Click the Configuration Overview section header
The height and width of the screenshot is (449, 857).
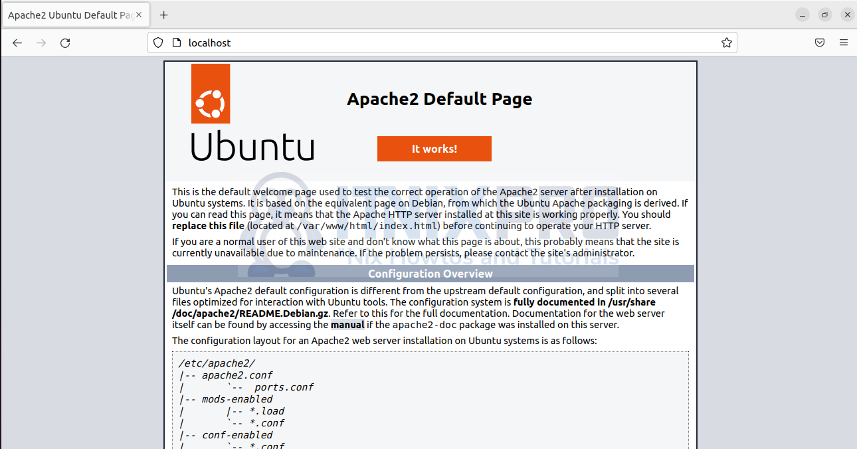point(430,274)
